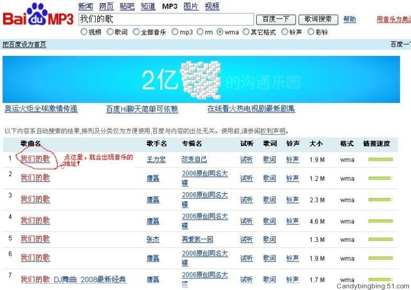Click the 1.9 M size in row 1
The height and width of the screenshot is (290, 411).
[317, 160]
